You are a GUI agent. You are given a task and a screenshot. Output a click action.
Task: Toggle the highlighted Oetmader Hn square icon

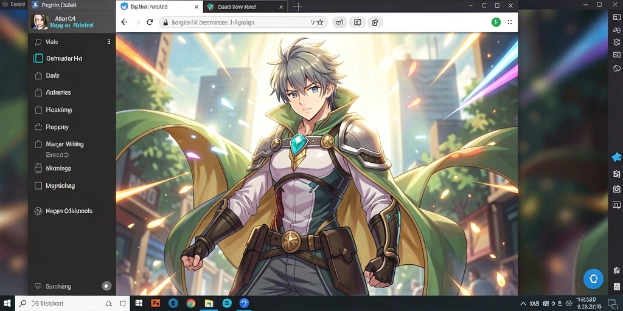[38, 58]
